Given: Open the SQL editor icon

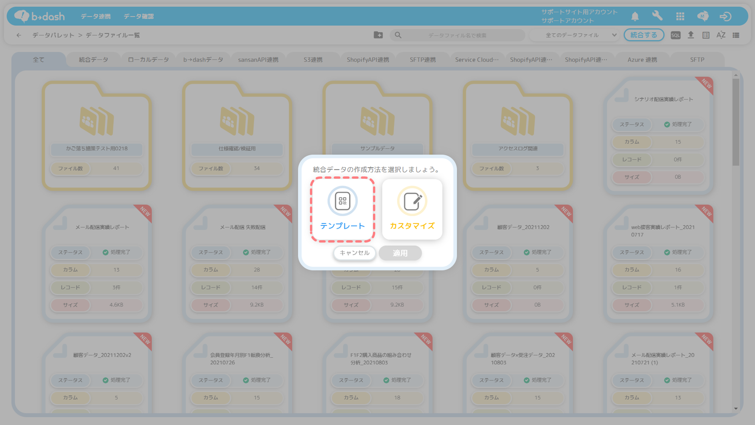Looking at the screenshot, I should point(675,35).
